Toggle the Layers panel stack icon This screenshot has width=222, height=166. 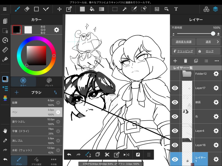click(x=216, y=9)
